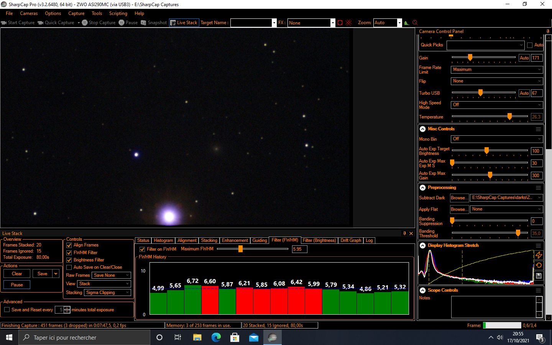Switch to the Alignment tab
Image resolution: width=552 pixels, height=345 pixels.
point(187,240)
